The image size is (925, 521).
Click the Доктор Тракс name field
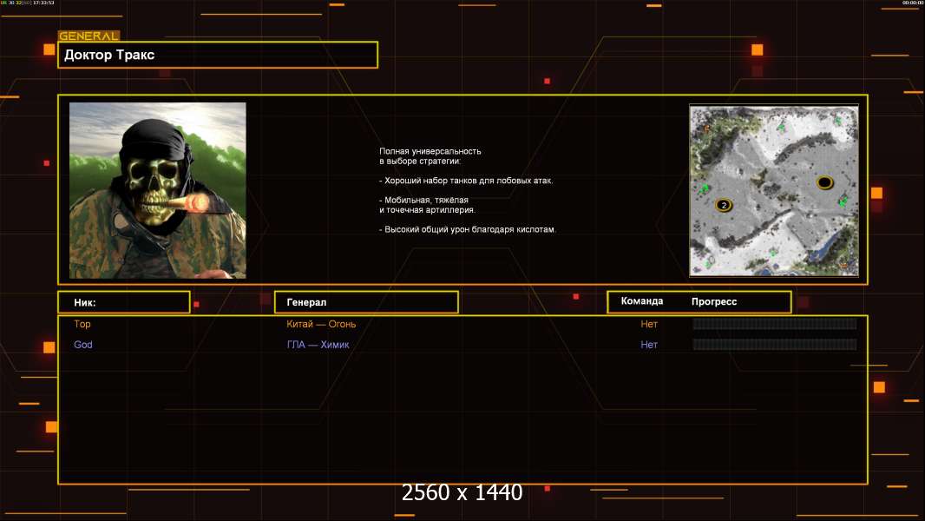coord(218,55)
